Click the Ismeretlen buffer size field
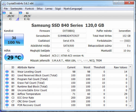The width and height of the screenshot is (136, 112). (x=122, y=31)
